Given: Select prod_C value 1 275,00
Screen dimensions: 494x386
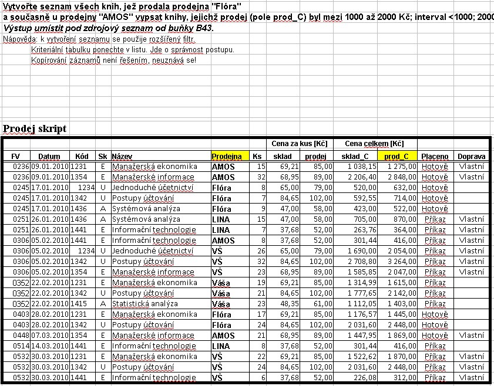Looking at the screenshot, I should (397, 167).
